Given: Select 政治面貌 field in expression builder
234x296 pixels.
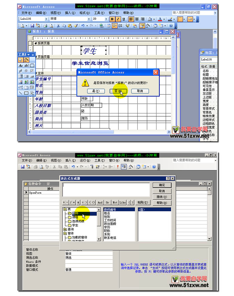Looking at the screenshot, I should [x=110, y=224].
